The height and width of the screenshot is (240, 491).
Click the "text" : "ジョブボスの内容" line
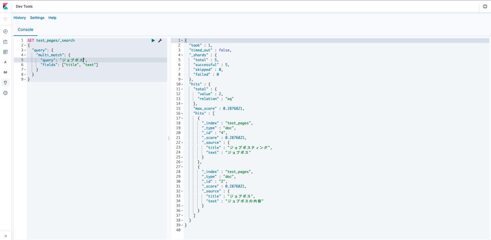click(x=234, y=201)
